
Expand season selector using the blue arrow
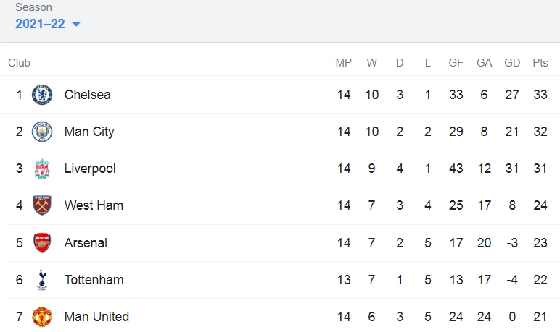tap(76, 24)
